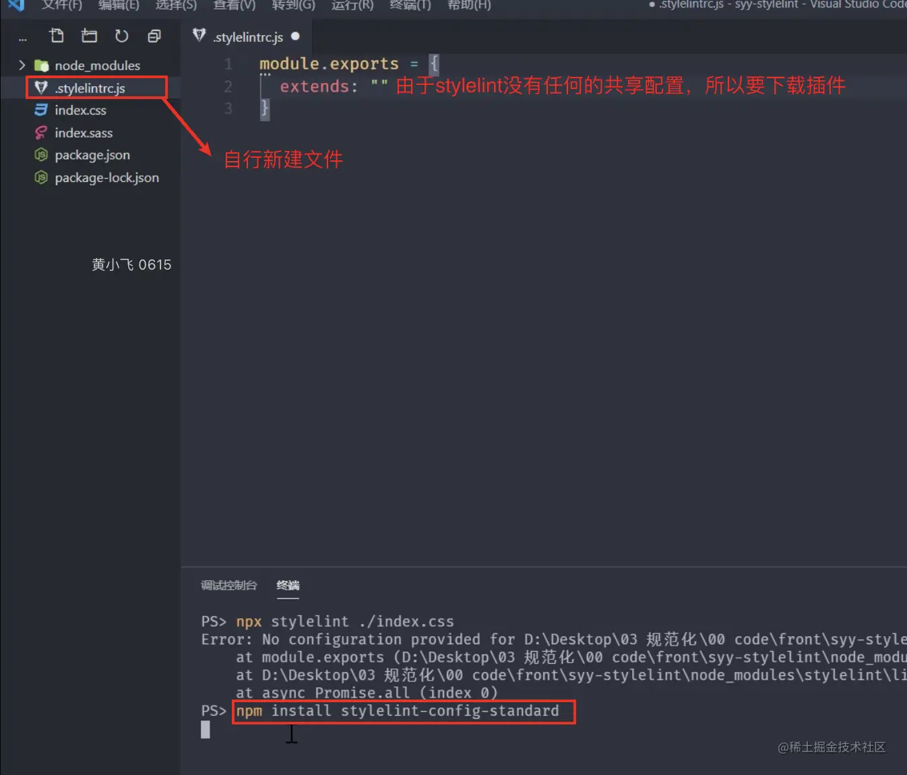Place cursor inside the empty quotes on line 2
907x775 pixels.
[x=379, y=86]
